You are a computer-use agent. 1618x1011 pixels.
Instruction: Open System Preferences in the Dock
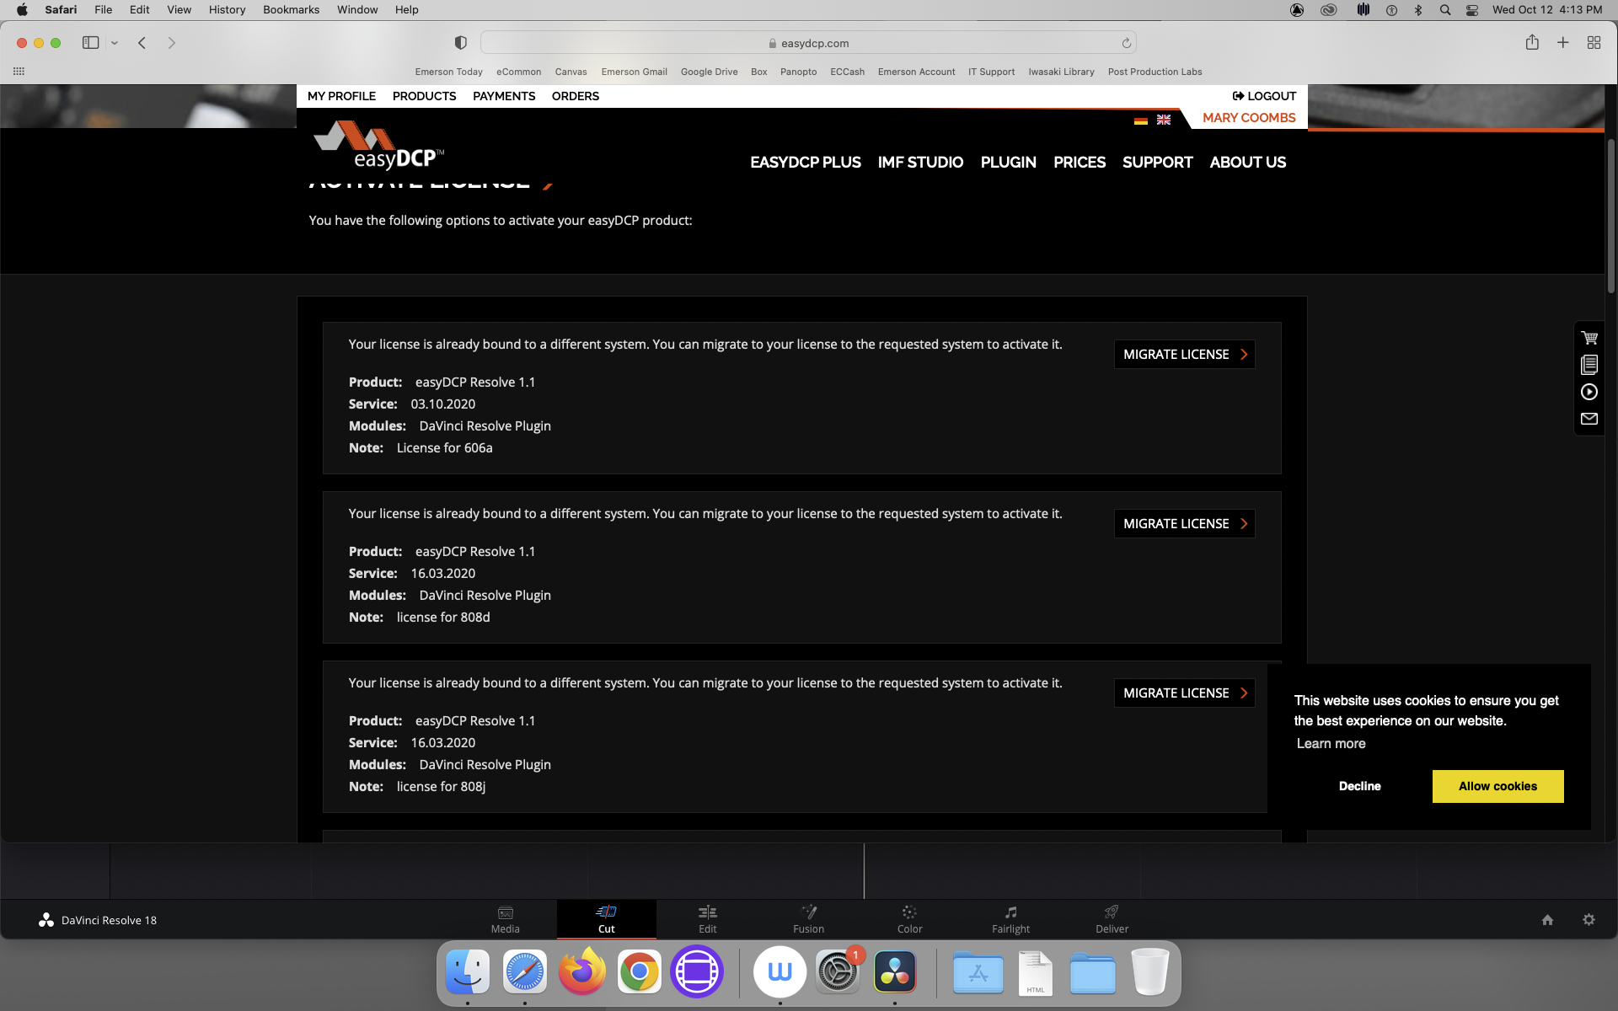[x=838, y=972]
